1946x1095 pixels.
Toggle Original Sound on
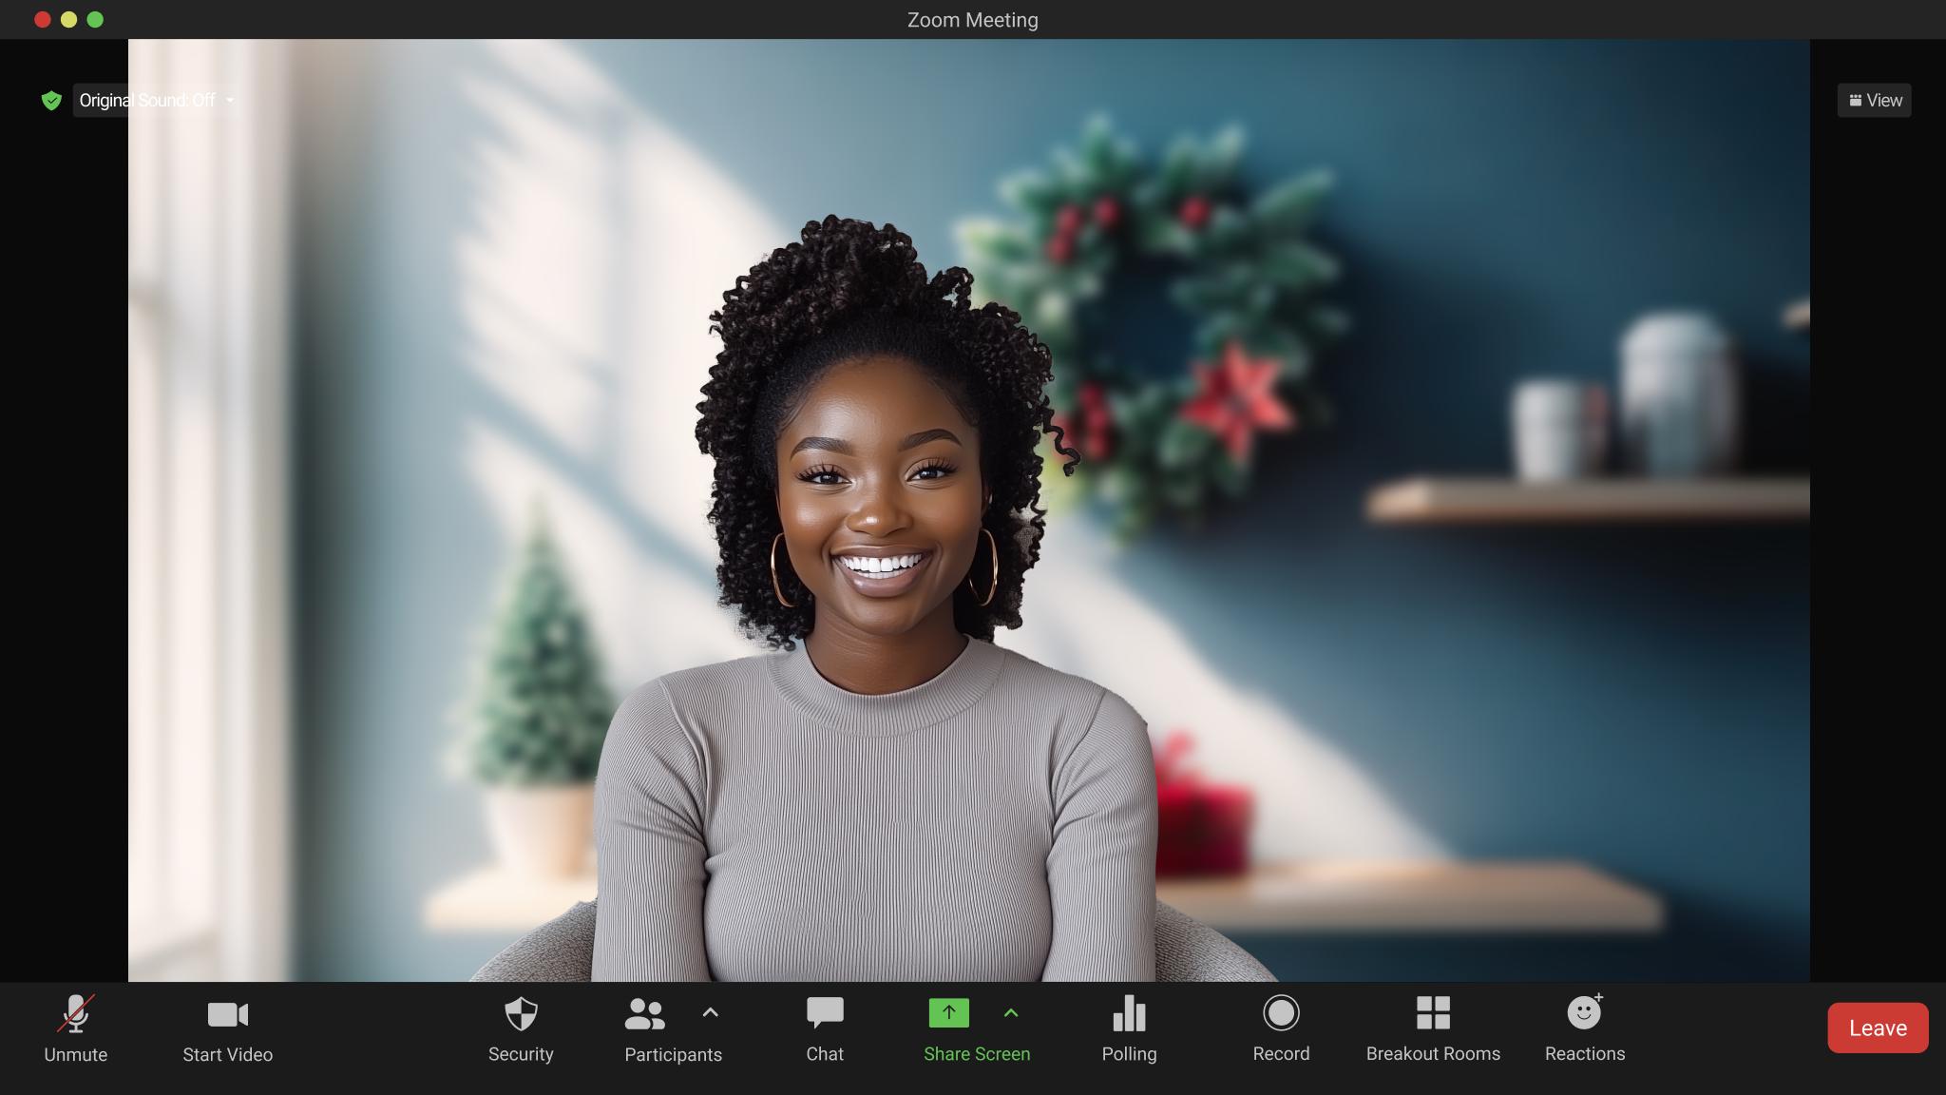pos(147,100)
